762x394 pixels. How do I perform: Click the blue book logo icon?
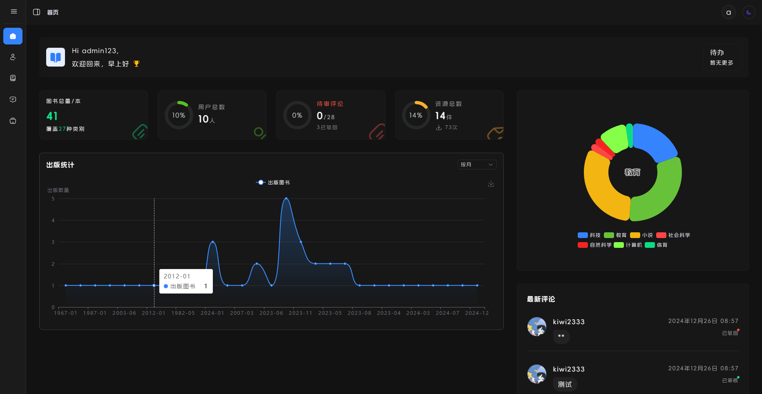click(56, 57)
